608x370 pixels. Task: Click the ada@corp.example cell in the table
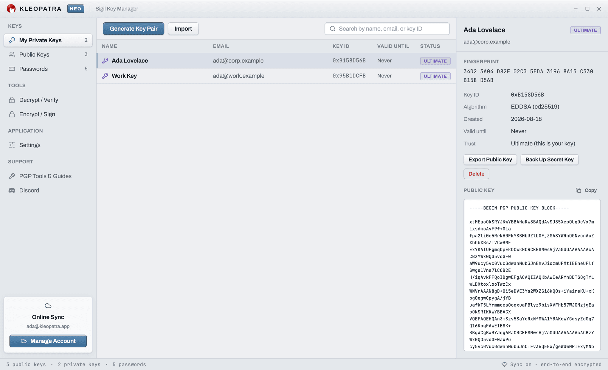click(x=238, y=60)
